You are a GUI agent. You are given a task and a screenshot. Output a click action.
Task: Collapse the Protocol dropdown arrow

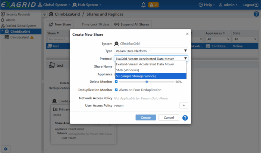pos(185,59)
